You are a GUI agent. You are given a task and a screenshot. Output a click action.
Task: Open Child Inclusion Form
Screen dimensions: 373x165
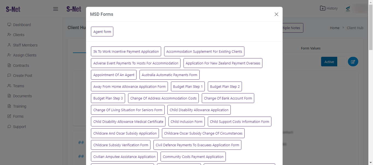click(x=187, y=122)
